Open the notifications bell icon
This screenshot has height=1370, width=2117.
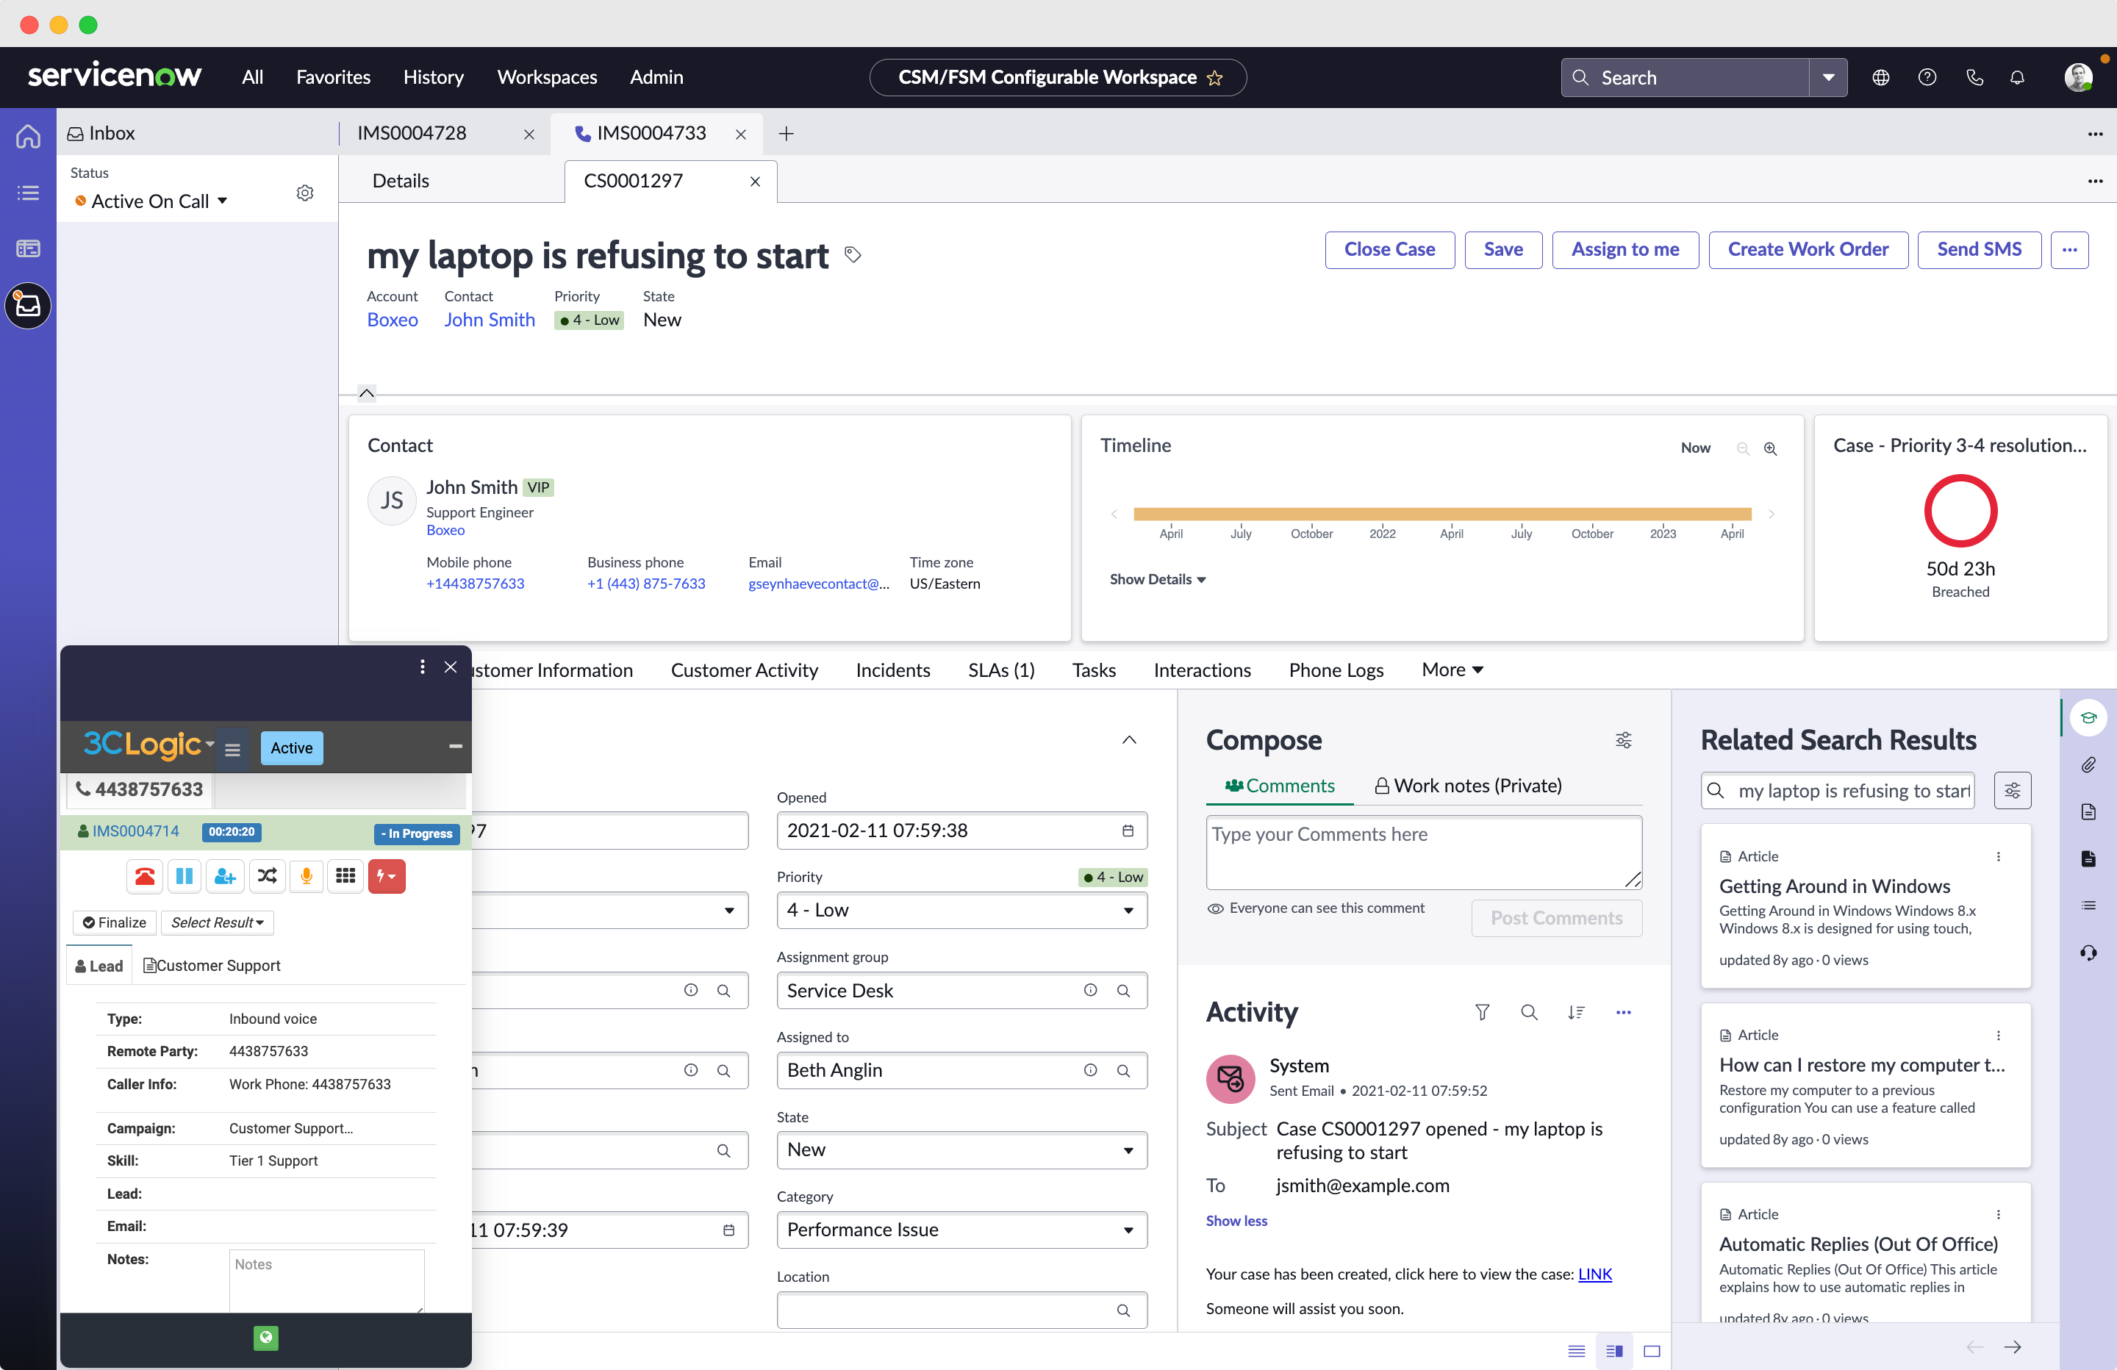pyautogui.click(x=2017, y=77)
